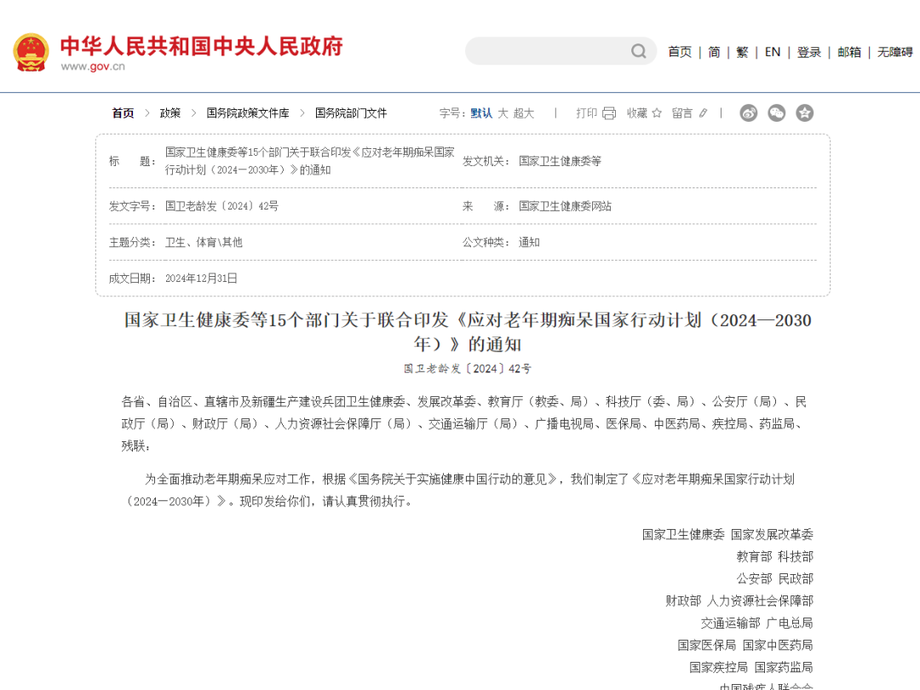Click the 留言 comment text

681,113
